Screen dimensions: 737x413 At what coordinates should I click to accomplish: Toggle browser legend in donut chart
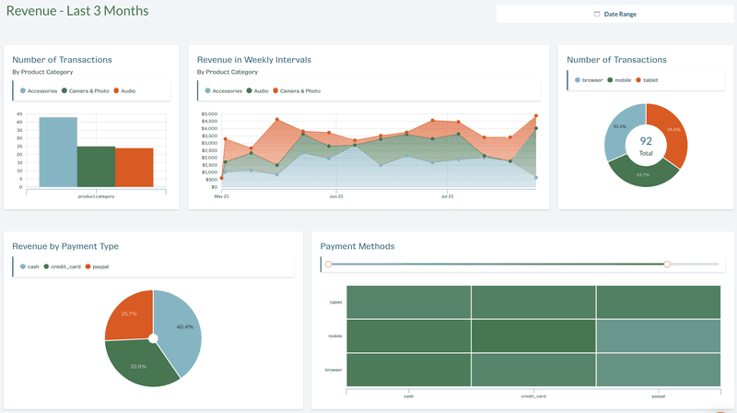pyautogui.click(x=589, y=80)
